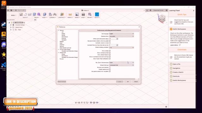The height and width of the screenshot is (113, 202).
Task: Open the Default modeling orientation dropdown
Action: point(122,47)
